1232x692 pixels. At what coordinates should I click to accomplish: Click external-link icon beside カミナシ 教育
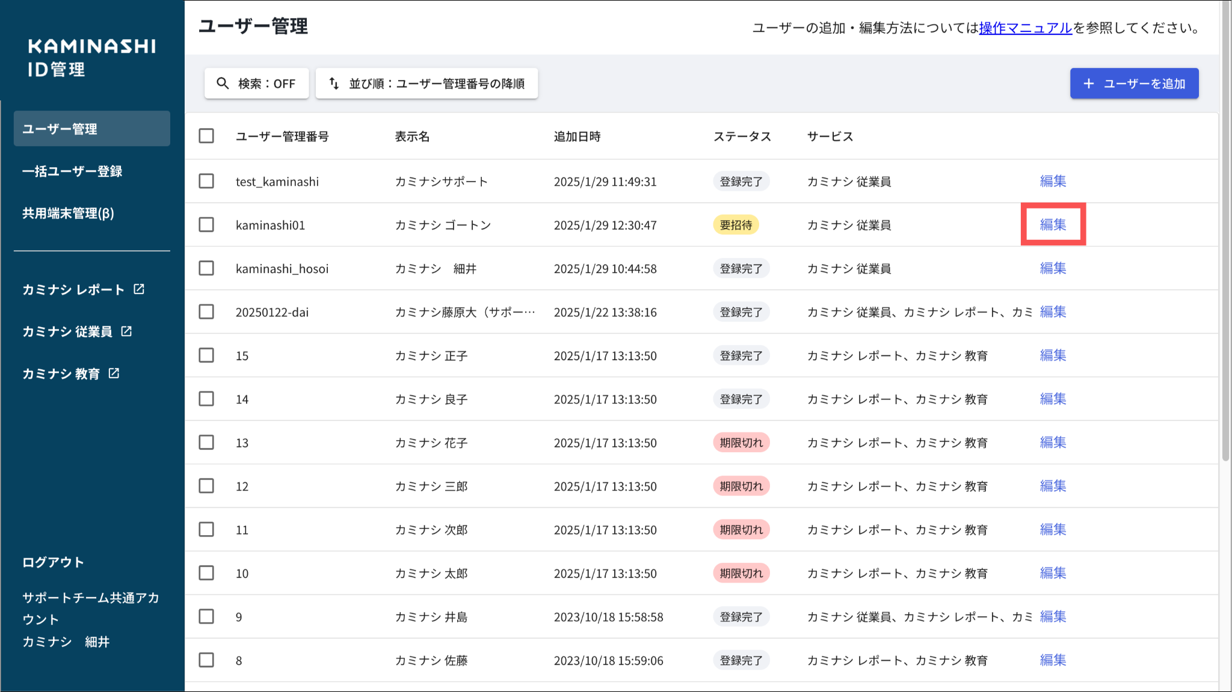114,373
